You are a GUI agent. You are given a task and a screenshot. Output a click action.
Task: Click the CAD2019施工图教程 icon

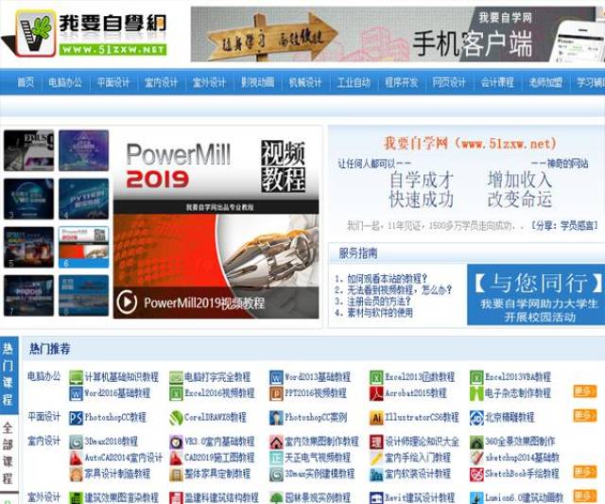point(176,458)
